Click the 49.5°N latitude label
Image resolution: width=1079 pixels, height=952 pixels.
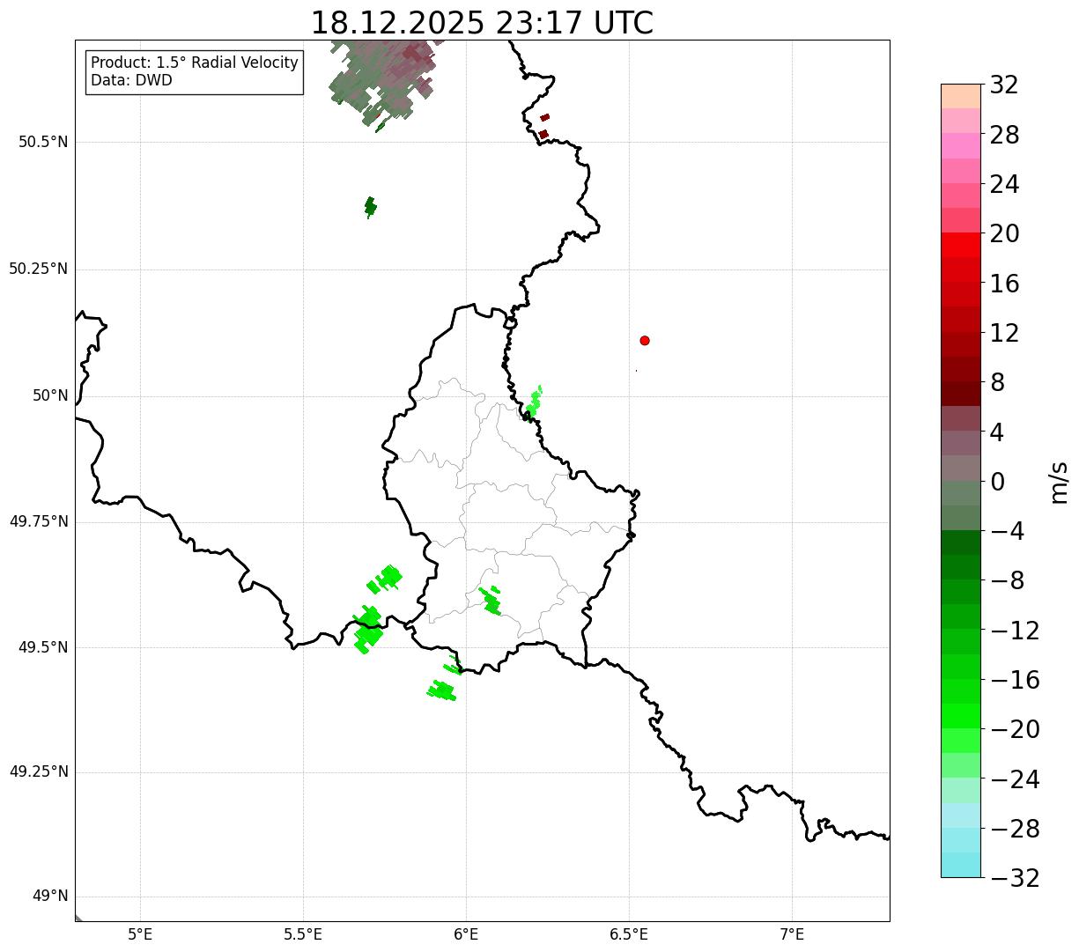tap(43, 648)
